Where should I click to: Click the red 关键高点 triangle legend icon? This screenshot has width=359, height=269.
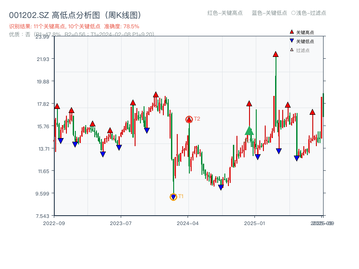[291, 31]
